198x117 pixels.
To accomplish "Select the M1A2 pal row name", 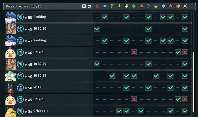I will 37,88.
